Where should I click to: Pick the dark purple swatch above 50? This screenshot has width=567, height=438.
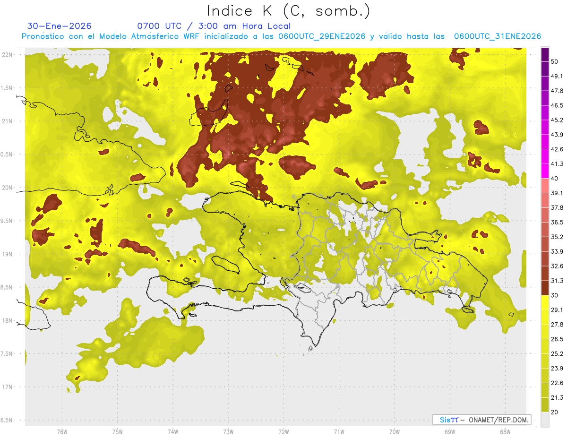coord(545,55)
